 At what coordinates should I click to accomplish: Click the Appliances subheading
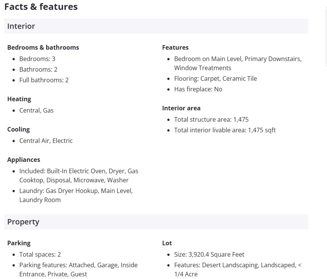pyautogui.click(x=24, y=160)
